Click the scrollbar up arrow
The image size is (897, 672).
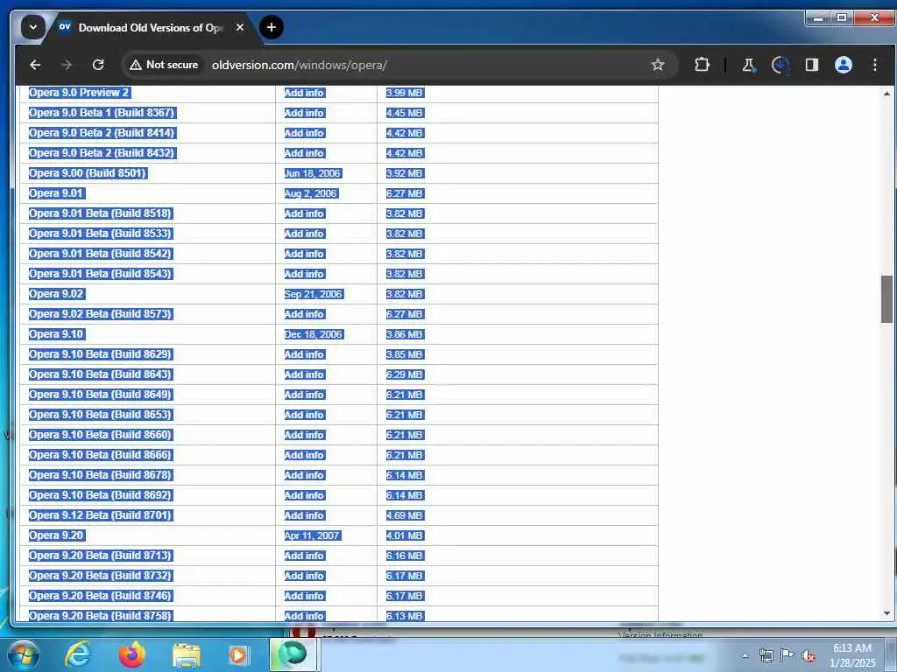(x=886, y=93)
